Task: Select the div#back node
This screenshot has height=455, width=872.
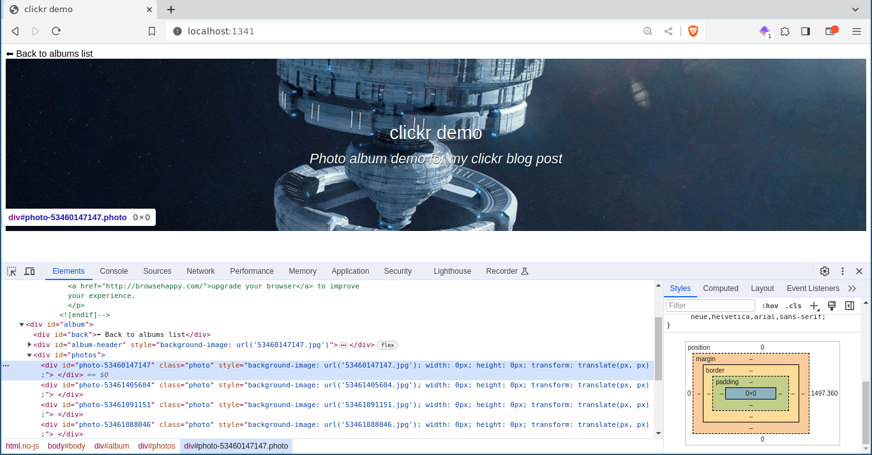Action: point(122,335)
